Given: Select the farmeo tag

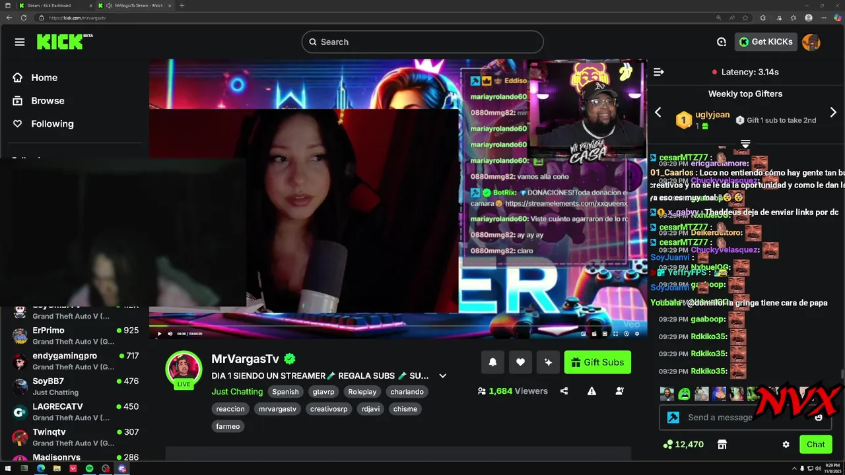Looking at the screenshot, I should pos(228,426).
